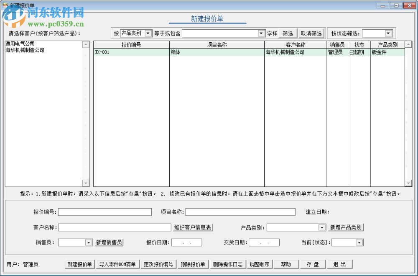Click the 钣金件 category cell
Screen dimensions: 418x276
point(387,52)
